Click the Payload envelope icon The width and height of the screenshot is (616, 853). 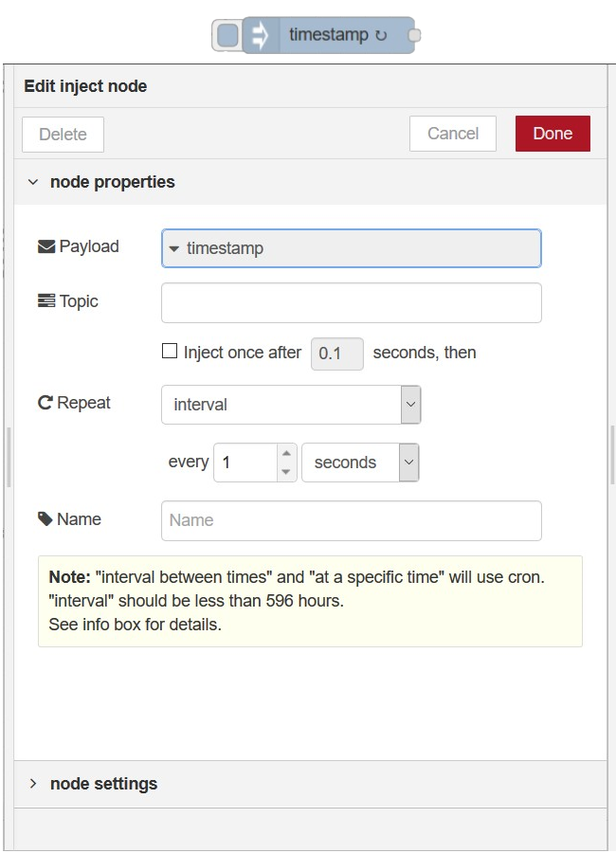[46, 247]
